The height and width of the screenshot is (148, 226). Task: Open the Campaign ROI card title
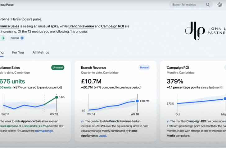pos(178,68)
